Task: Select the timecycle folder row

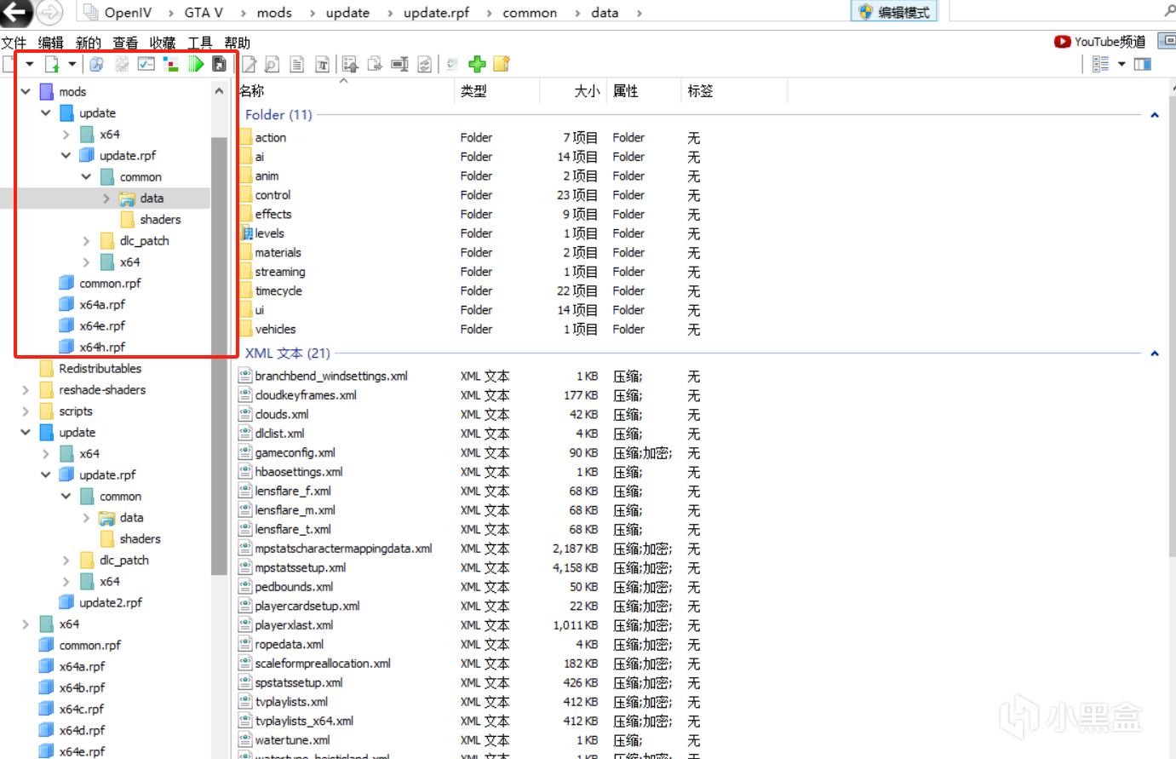Action: click(x=278, y=291)
